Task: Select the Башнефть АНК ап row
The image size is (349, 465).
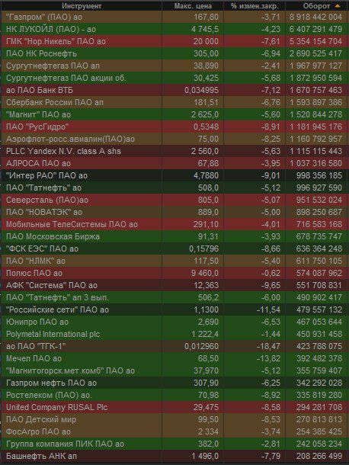Action: (174, 456)
